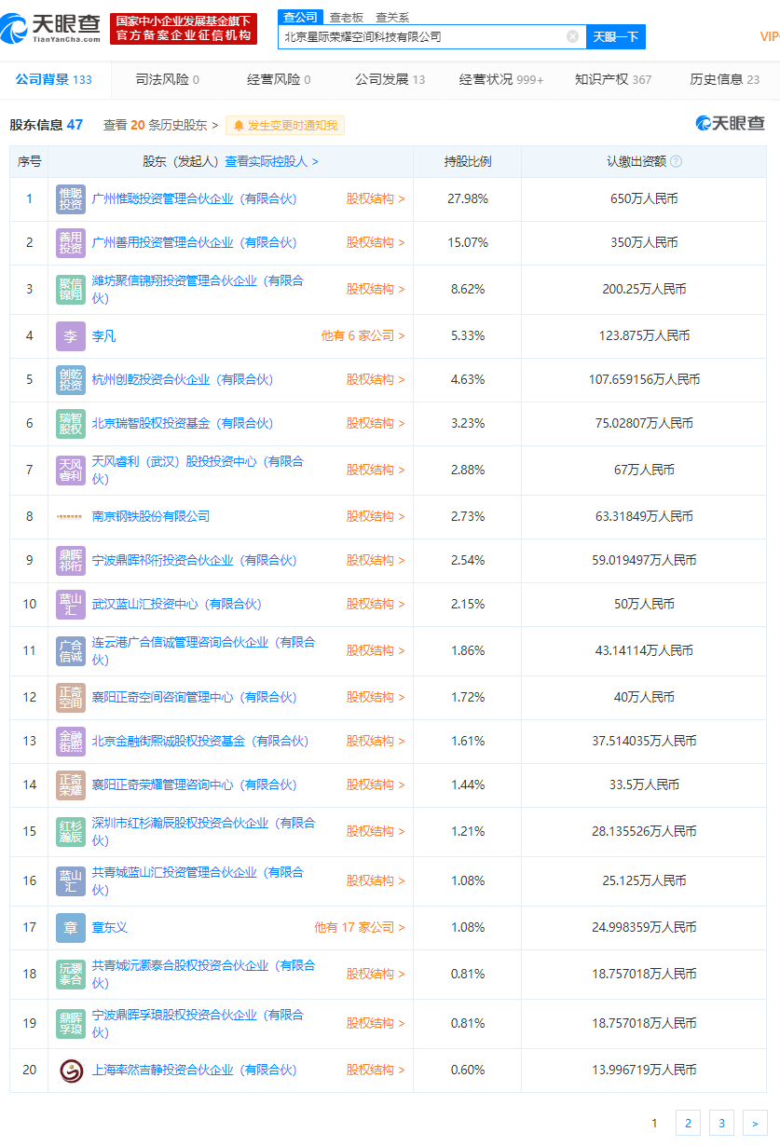Viewport: 780px width, 1146px height.
Task: Click the bell icon in 发生变更时通知我
Action: [239, 125]
